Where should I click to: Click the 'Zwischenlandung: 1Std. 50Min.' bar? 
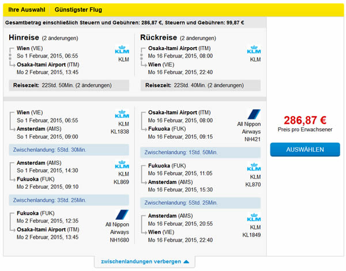200,152
